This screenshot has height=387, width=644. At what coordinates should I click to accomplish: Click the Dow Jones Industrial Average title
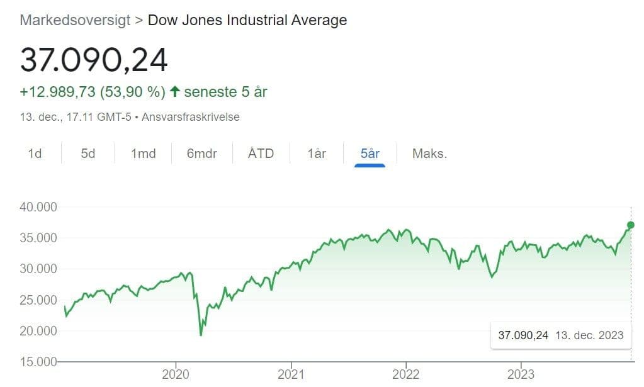pyautogui.click(x=247, y=20)
